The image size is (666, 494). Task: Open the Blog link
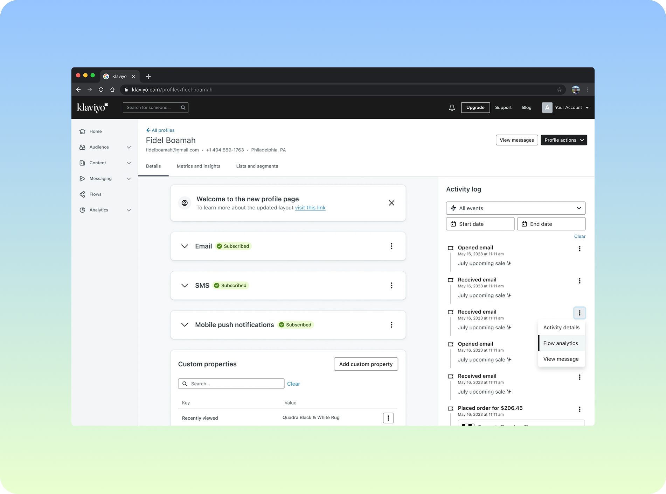point(527,107)
